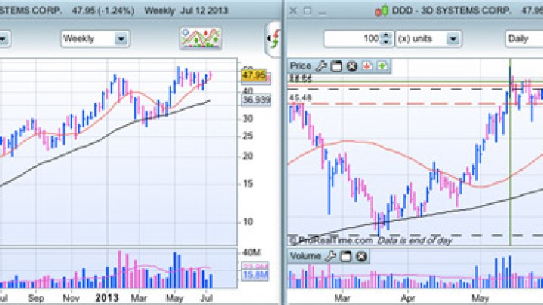Open Price panel wrench settings
543x305 pixels.
pyautogui.click(x=321, y=66)
